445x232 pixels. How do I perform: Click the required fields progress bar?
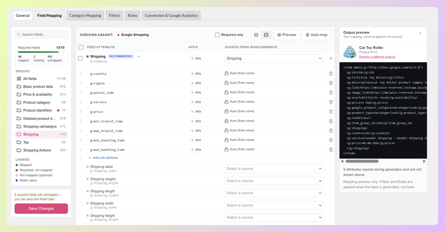click(x=41, y=52)
